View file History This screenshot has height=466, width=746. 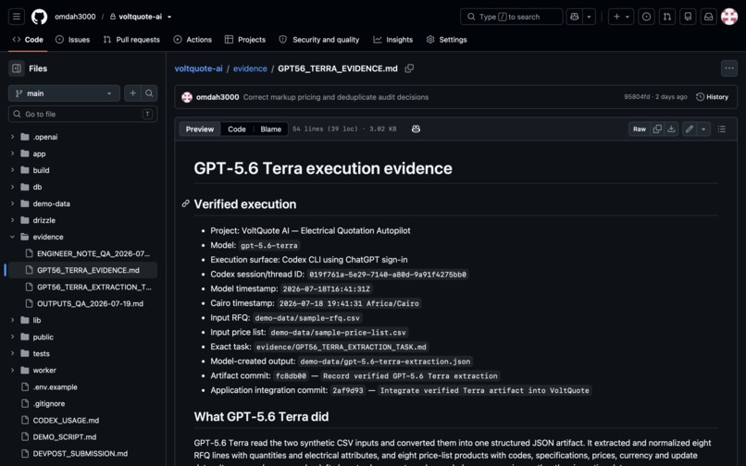point(713,97)
